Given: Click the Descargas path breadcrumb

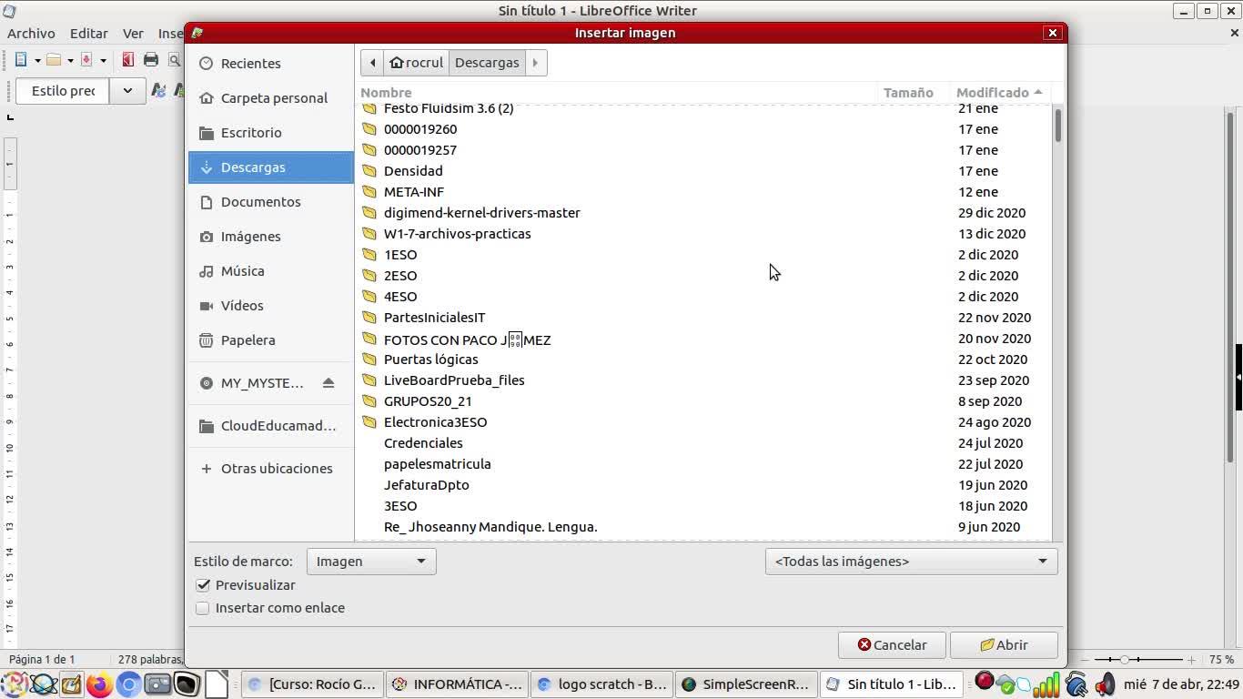Looking at the screenshot, I should pos(487,63).
